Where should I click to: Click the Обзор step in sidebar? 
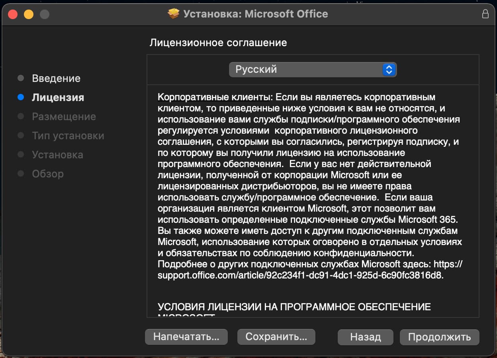pos(48,174)
